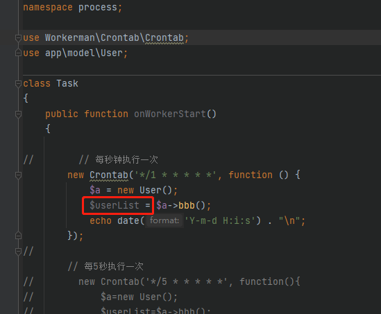Click the comment '每秒钟执行一次'
The image size is (381, 314).
coord(126,160)
